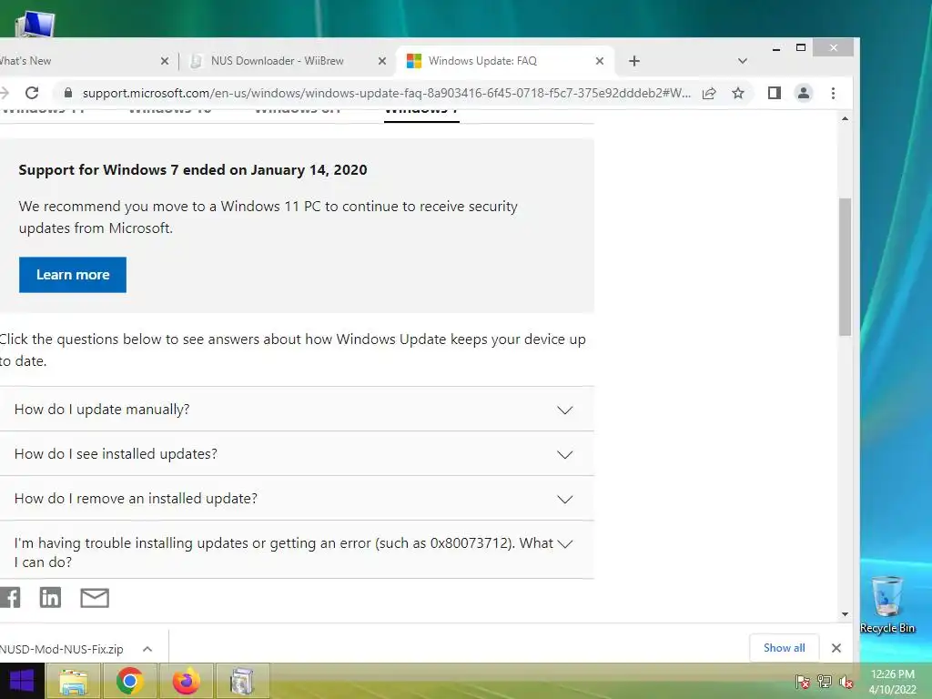The height and width of the screenshot is (699, 932).
Task: Minimize the Chrome window
Action: pos(775,48)
